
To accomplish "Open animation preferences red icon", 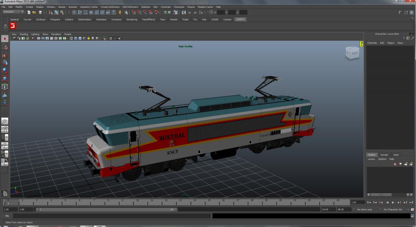I will pyautogui.click(x=413, y=210).
